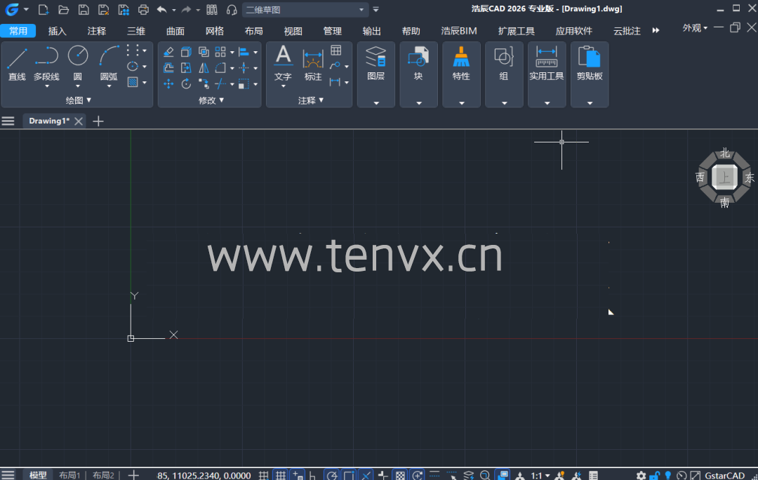Click the Print icon in quick access toolbar

click(x=143, y=10)
